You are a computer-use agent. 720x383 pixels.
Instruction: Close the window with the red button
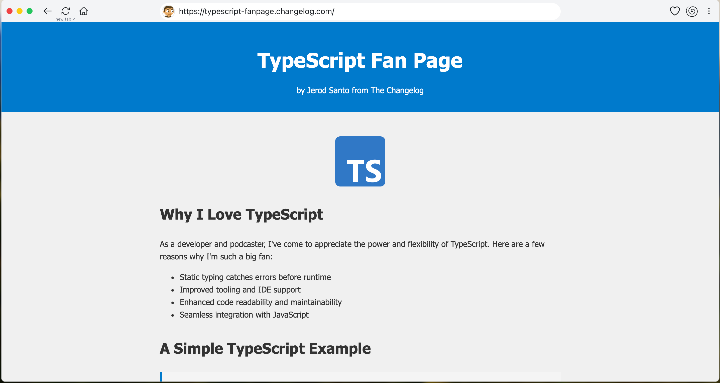click(10, 11)
